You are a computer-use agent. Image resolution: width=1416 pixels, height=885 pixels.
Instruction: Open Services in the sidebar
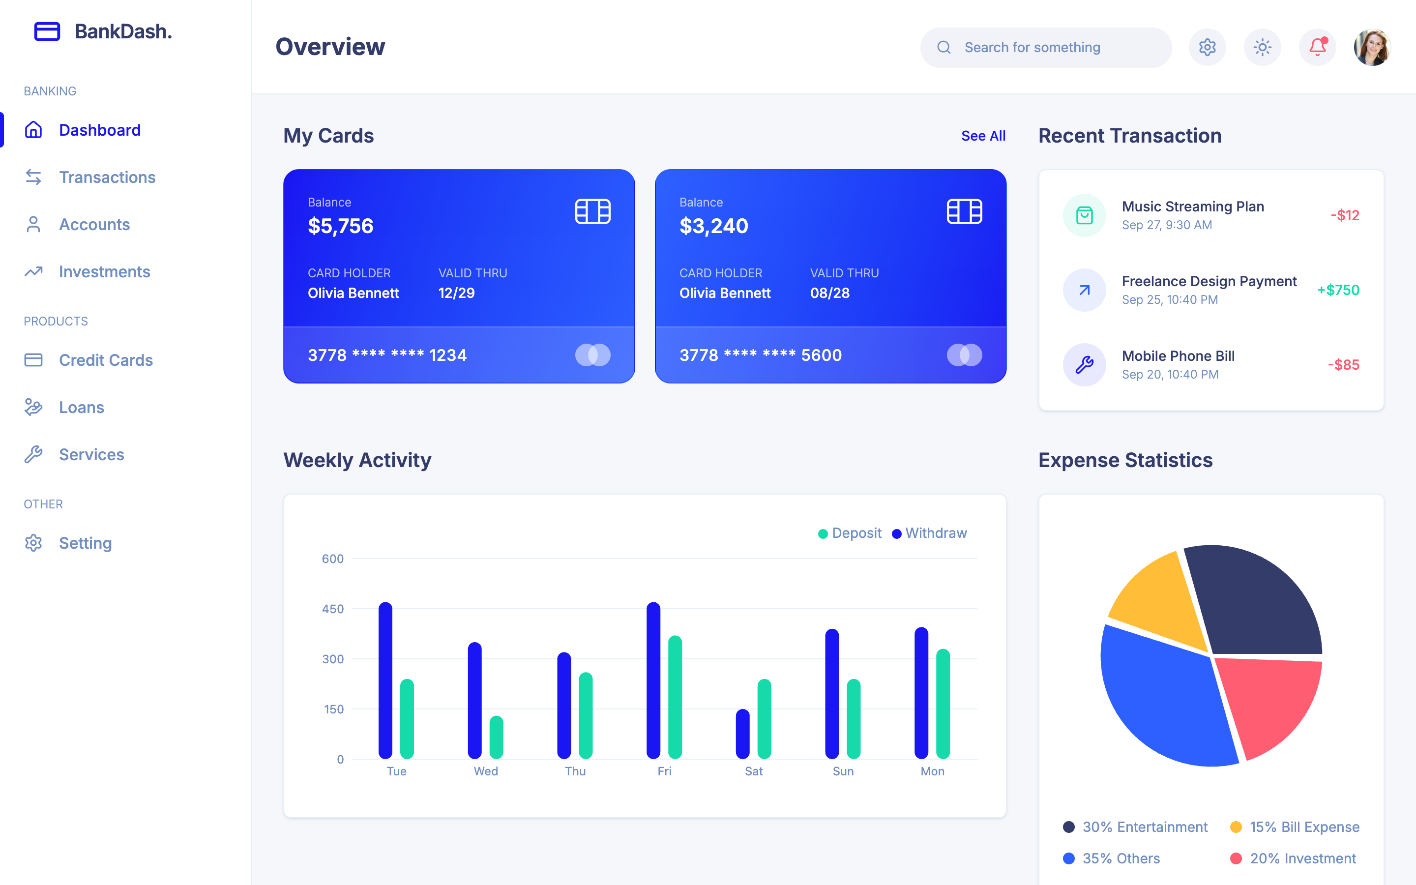click(x=125, y=454)
